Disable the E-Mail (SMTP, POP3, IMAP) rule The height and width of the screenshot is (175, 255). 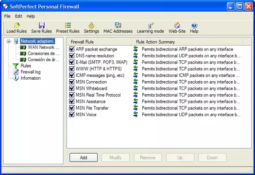coord(72,62)
